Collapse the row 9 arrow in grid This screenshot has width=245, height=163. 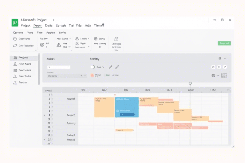[x=44, y=115]
